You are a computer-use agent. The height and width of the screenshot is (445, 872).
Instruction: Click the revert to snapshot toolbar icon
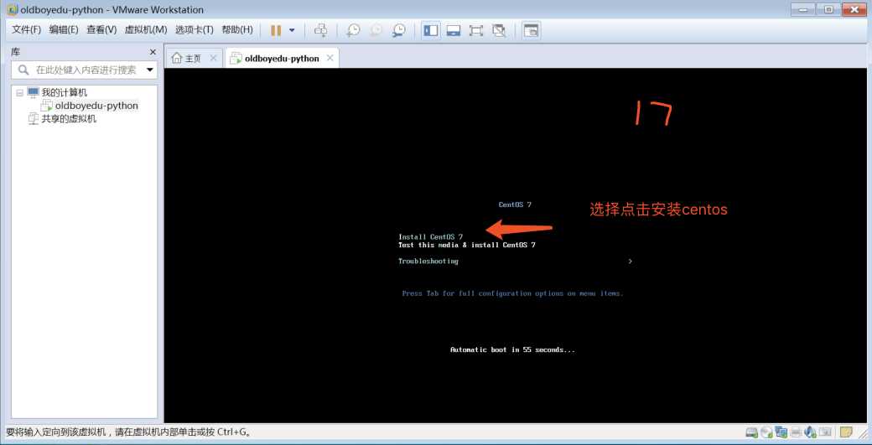coord(376,30)
